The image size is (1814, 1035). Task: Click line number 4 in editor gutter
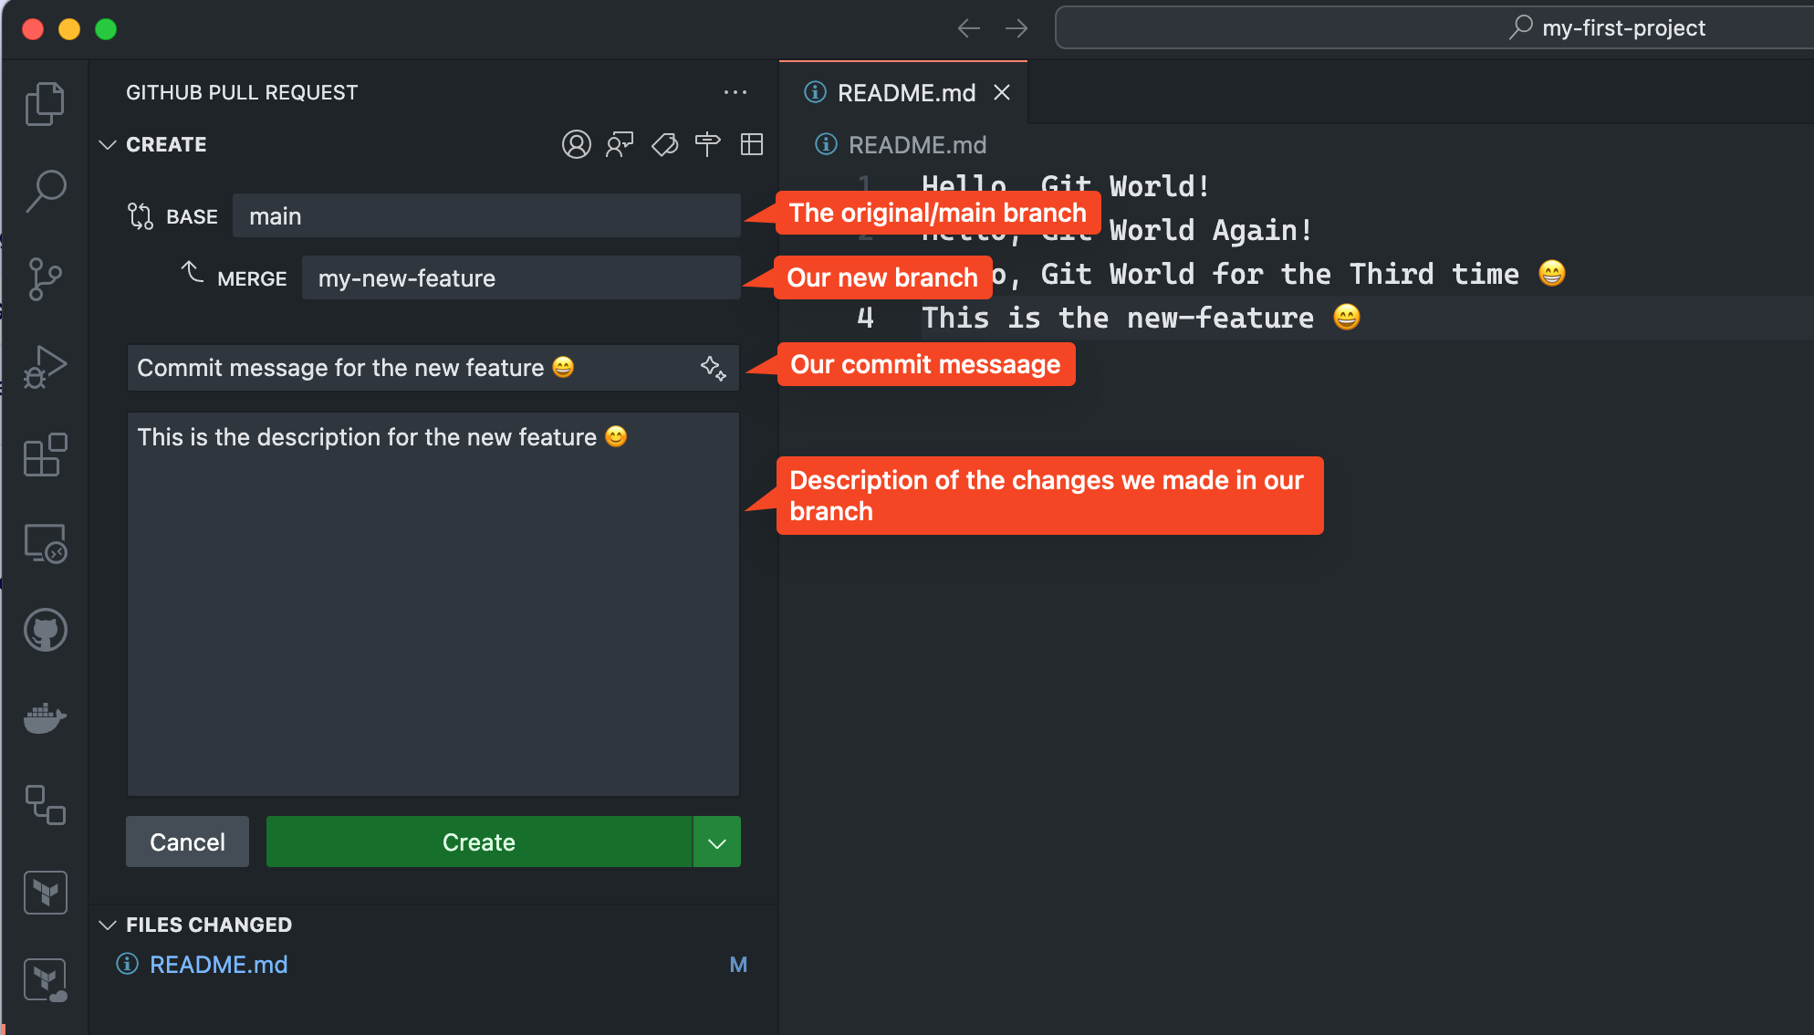tap(865, 318)
